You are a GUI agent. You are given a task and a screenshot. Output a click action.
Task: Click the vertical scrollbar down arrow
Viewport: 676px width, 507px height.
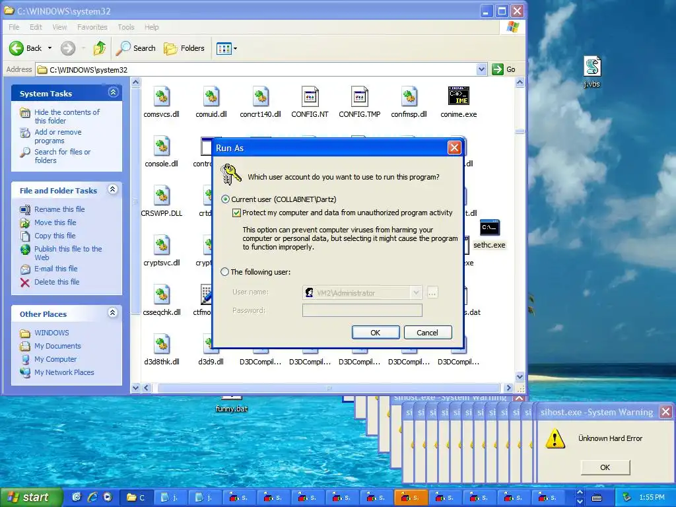[x=520, y=376]
